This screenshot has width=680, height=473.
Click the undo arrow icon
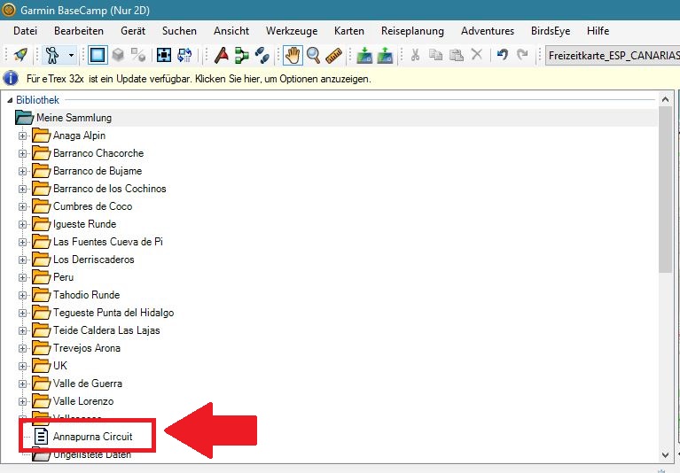pos(502,55)
